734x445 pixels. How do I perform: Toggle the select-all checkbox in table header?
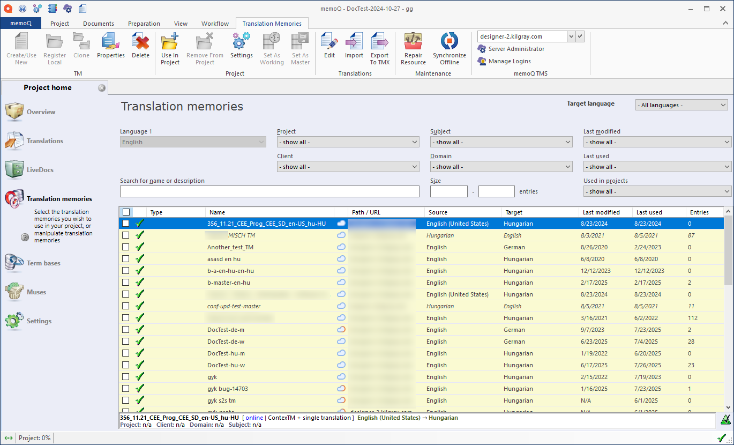(125, 212)
